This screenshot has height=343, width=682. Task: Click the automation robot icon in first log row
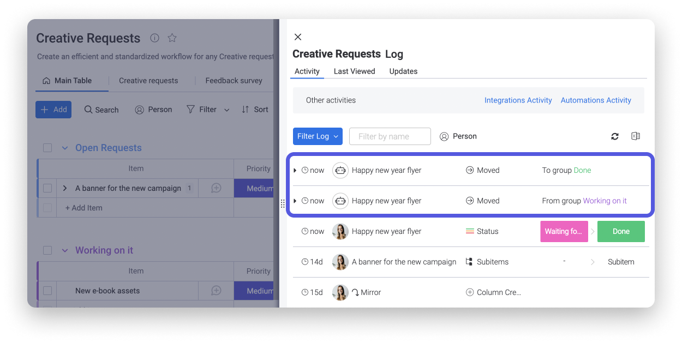coord(340,170)
